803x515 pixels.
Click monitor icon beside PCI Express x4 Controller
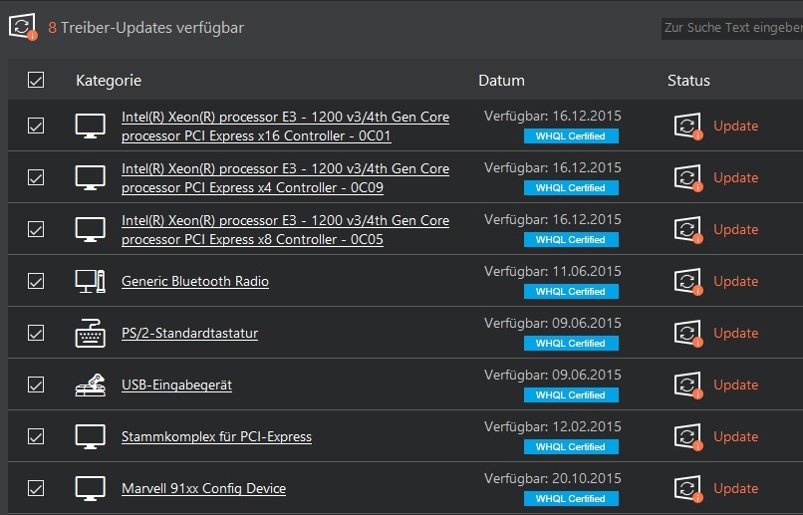[90, 177]
